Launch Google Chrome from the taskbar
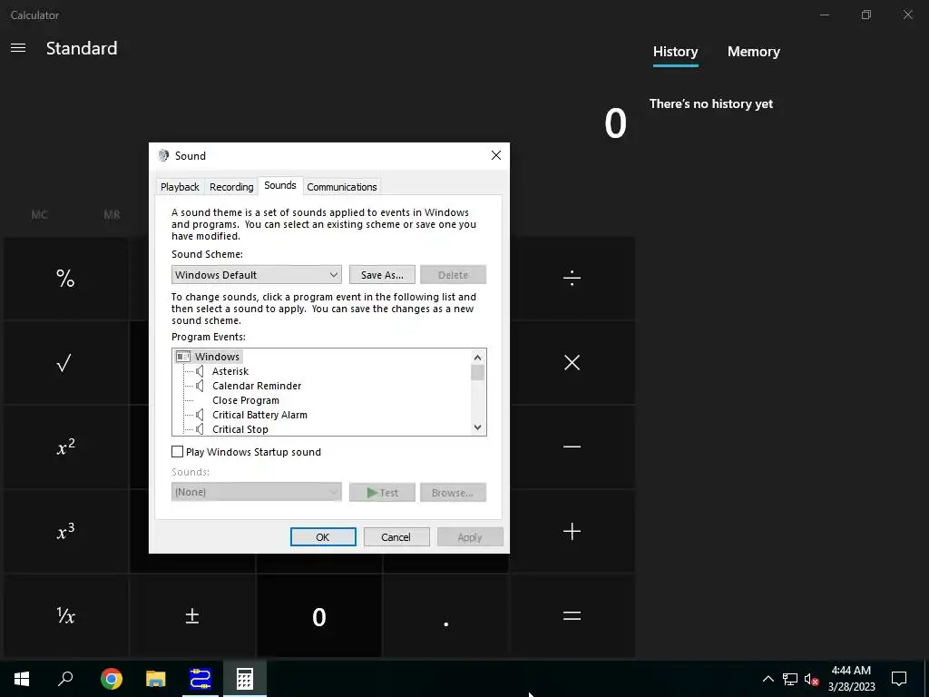The height and width of the screenshot is (697, 929). 112,679
